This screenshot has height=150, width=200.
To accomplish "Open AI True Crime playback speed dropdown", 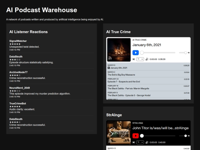I will (140, 59).
